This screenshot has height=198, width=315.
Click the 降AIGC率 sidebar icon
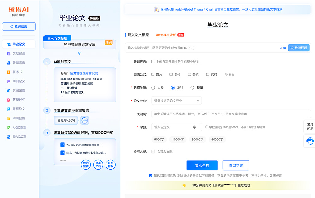point(9,137)
